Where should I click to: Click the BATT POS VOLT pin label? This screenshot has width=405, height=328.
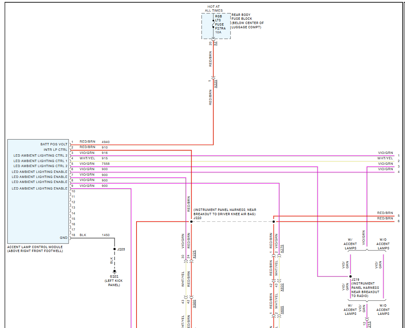coord(54,144)
